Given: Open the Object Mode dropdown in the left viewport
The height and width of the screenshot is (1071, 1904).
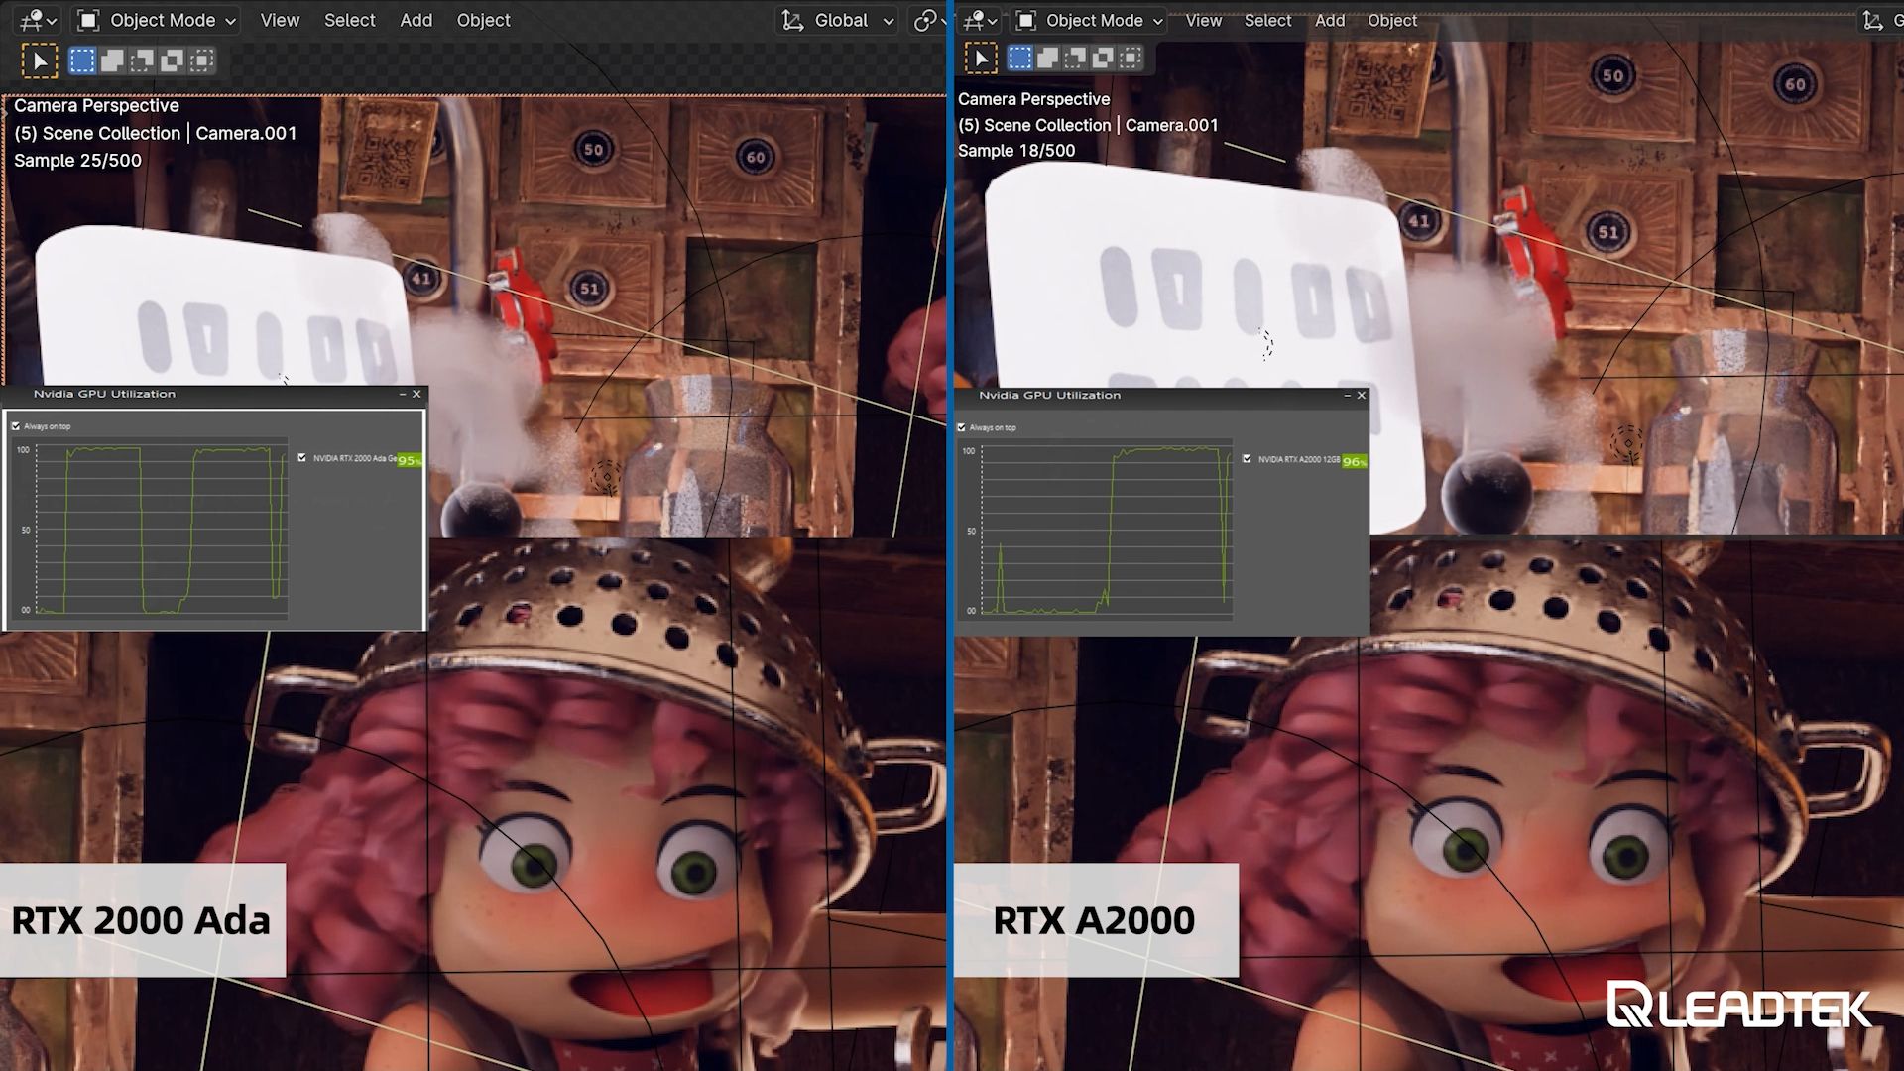Looking at the screenshot, I should pos(157,20).
